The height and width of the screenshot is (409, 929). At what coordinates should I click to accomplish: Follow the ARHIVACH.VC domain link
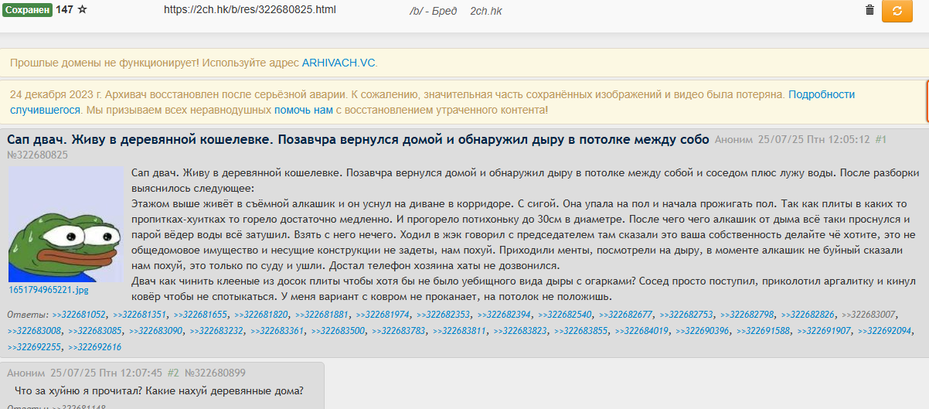pyautogui.click(x=339, y=62)
